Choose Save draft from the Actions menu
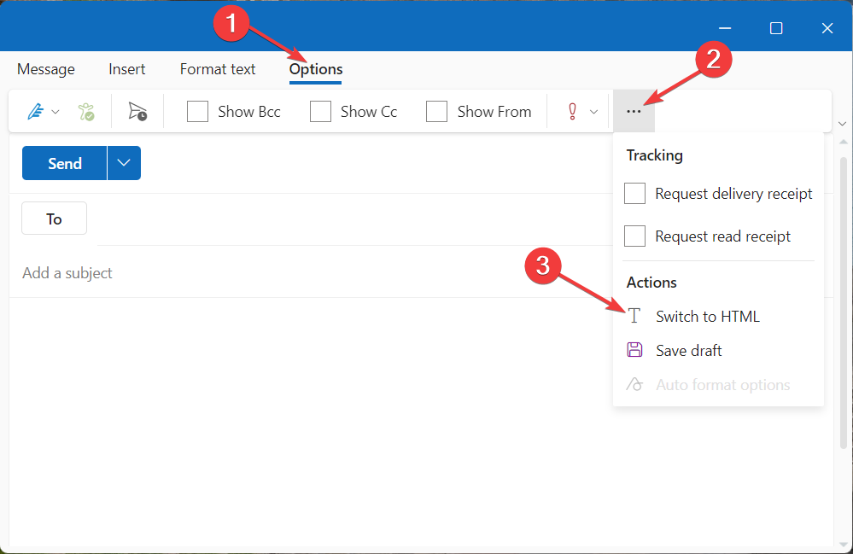Screen dimensions: 853x554 pyautogui.click(x=687, y=350)
